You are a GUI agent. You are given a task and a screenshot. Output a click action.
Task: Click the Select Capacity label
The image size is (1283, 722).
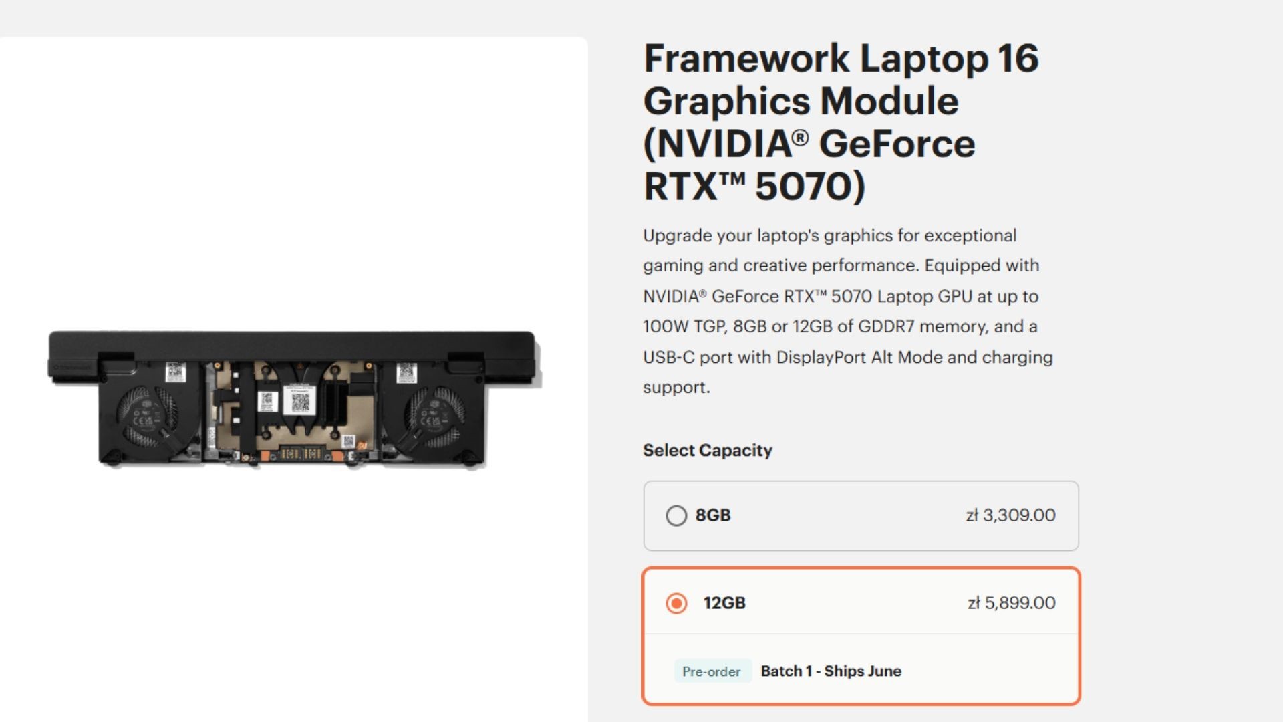[x=707, y=451]
